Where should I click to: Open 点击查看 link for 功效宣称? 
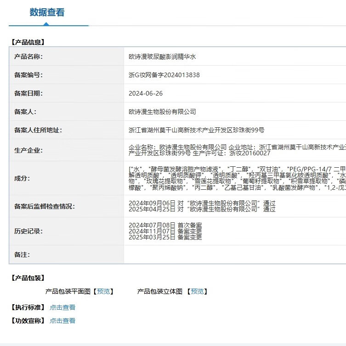click(62, 321)
